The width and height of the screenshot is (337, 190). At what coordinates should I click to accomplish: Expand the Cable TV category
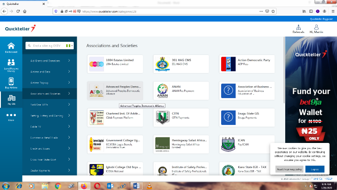coord(50,127)
